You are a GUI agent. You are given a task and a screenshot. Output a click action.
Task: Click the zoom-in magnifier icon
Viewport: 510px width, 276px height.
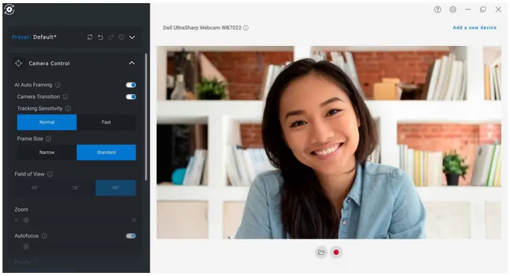(134, 220)
